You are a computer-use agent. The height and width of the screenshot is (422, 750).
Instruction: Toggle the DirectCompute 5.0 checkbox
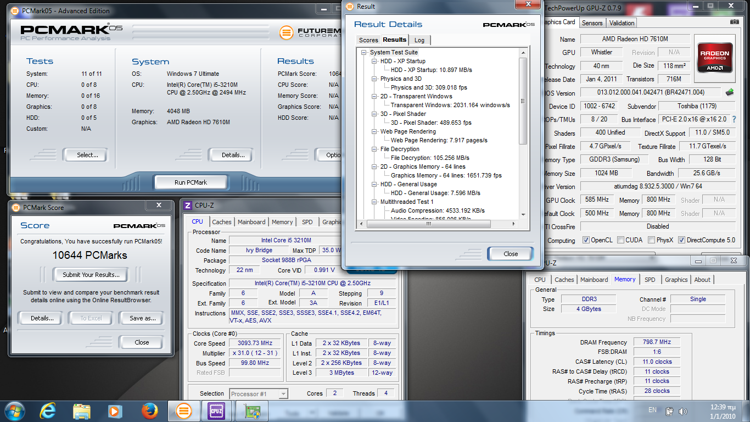point(682,240)
